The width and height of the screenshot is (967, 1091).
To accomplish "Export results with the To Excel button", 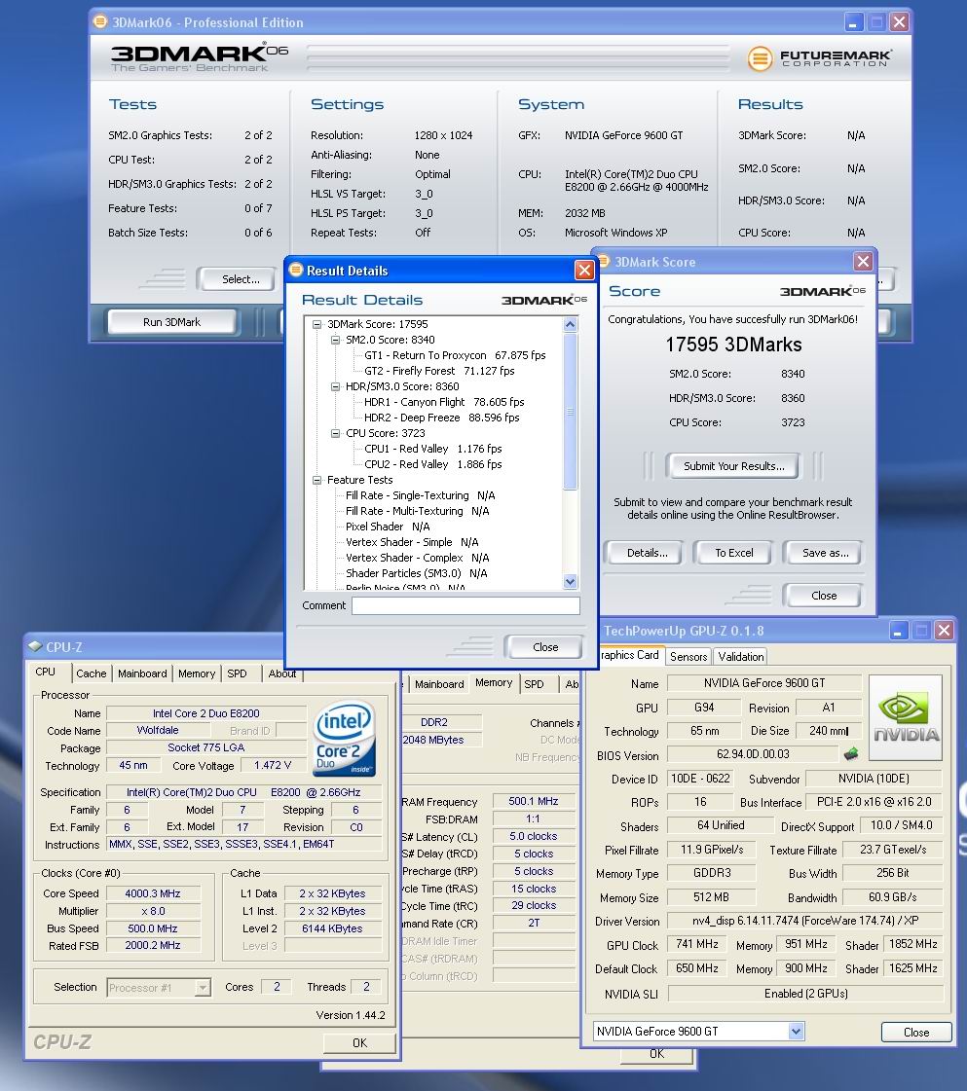I will click(734, 553).
